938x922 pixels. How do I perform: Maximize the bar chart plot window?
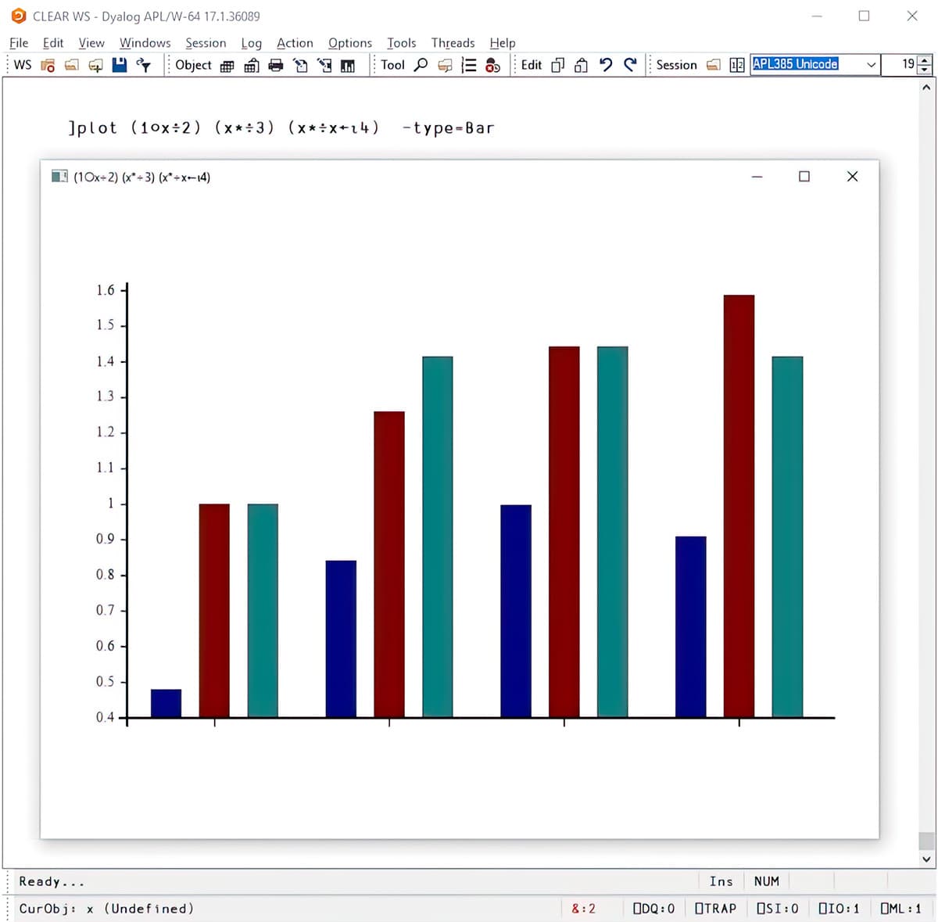click(804, 177)
